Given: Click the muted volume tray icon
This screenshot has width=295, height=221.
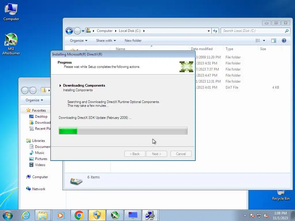Looking at the screenshot, I should tap(266, 216).
